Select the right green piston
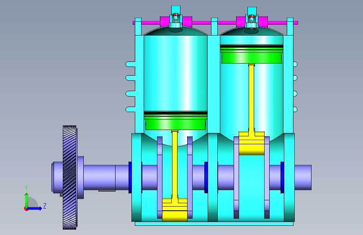Screen dimensions: 363x235 [252, 54]
